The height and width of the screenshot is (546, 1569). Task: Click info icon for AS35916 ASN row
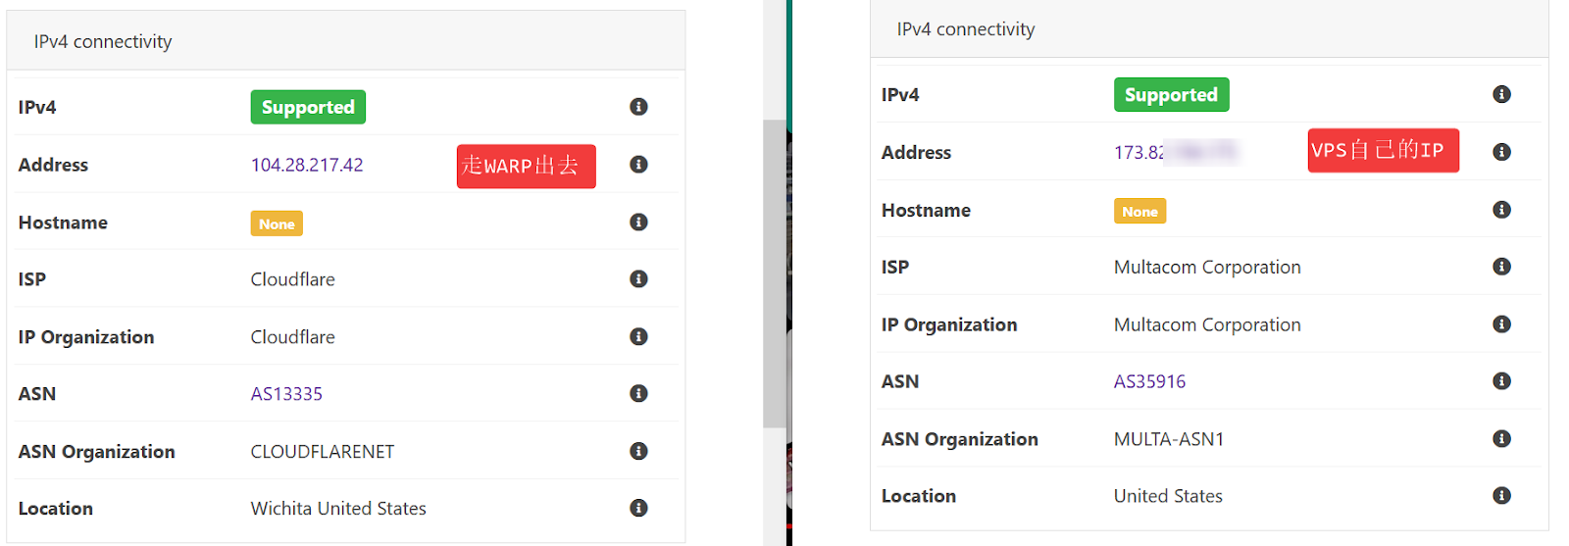tap(1501, 381)
